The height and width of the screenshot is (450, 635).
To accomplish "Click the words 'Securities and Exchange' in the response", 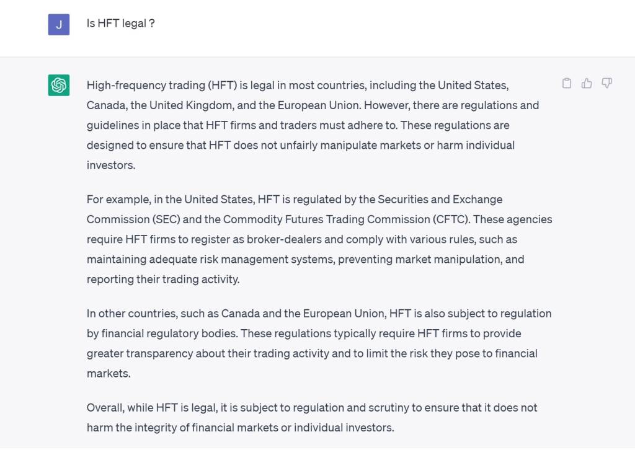I will click(440, 200).
